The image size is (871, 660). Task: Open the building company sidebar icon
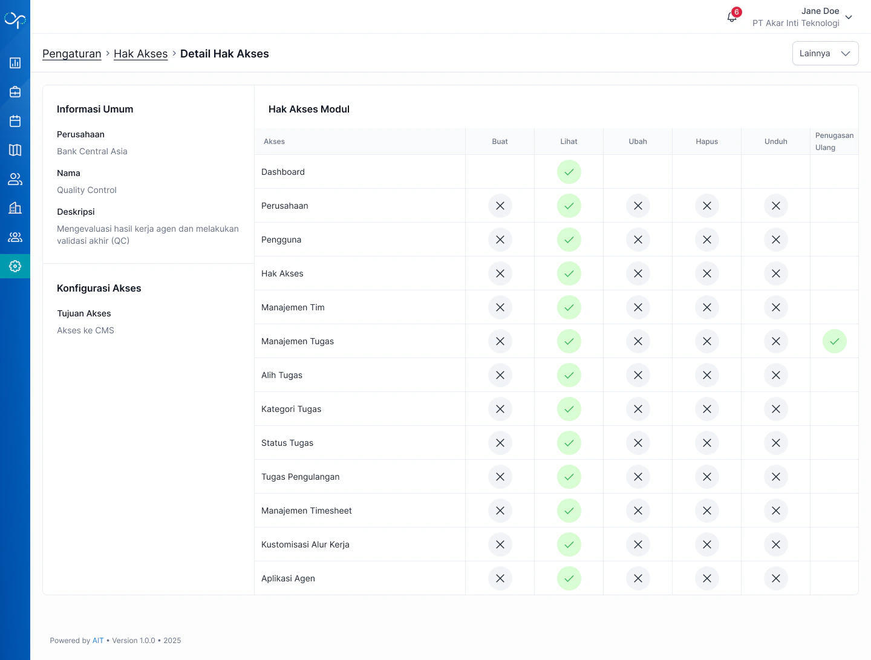(x=15, y=208)
